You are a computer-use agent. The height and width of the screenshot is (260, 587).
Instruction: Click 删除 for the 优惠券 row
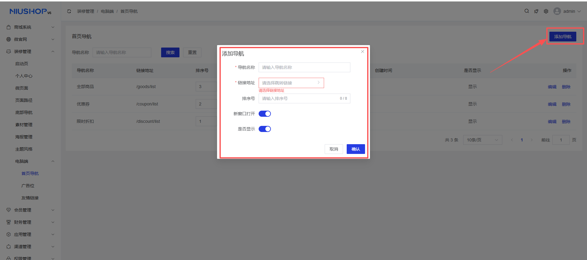point(566,104)
